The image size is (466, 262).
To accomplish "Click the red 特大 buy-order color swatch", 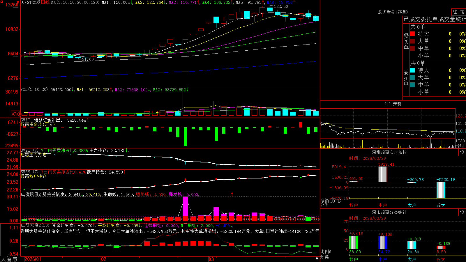I will 412,34.
